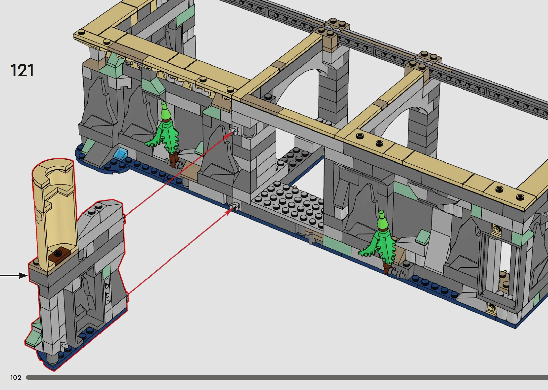Click the page progress bar at bottom
This screenshot has height=390, width=548.
coord(287,377)
